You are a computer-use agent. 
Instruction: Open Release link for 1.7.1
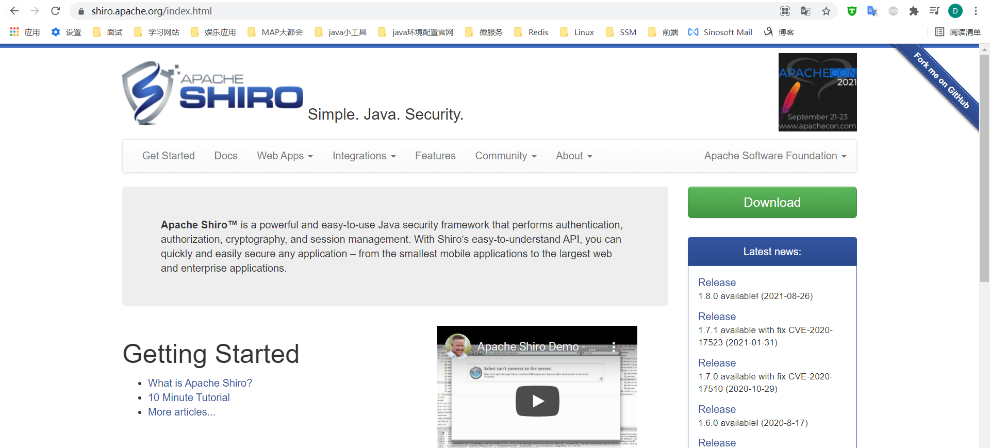click(717, 317)
